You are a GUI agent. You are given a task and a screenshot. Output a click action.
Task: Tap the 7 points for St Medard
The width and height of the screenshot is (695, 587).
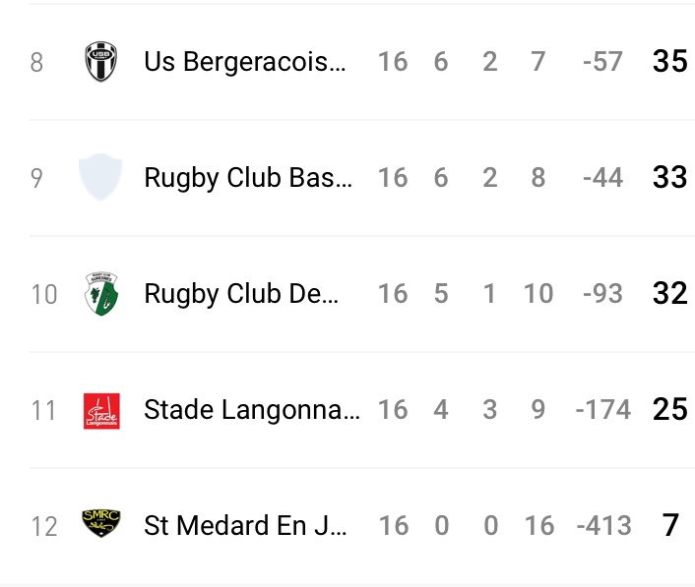pos(670,526)
